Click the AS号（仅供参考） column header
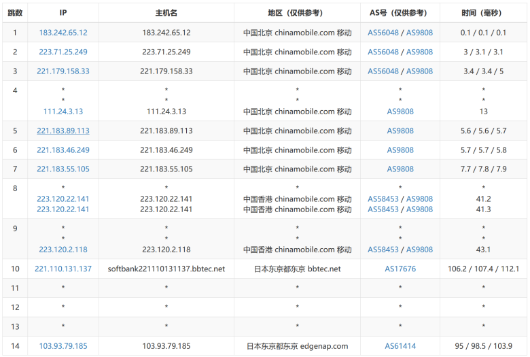 tap(400, 13)
